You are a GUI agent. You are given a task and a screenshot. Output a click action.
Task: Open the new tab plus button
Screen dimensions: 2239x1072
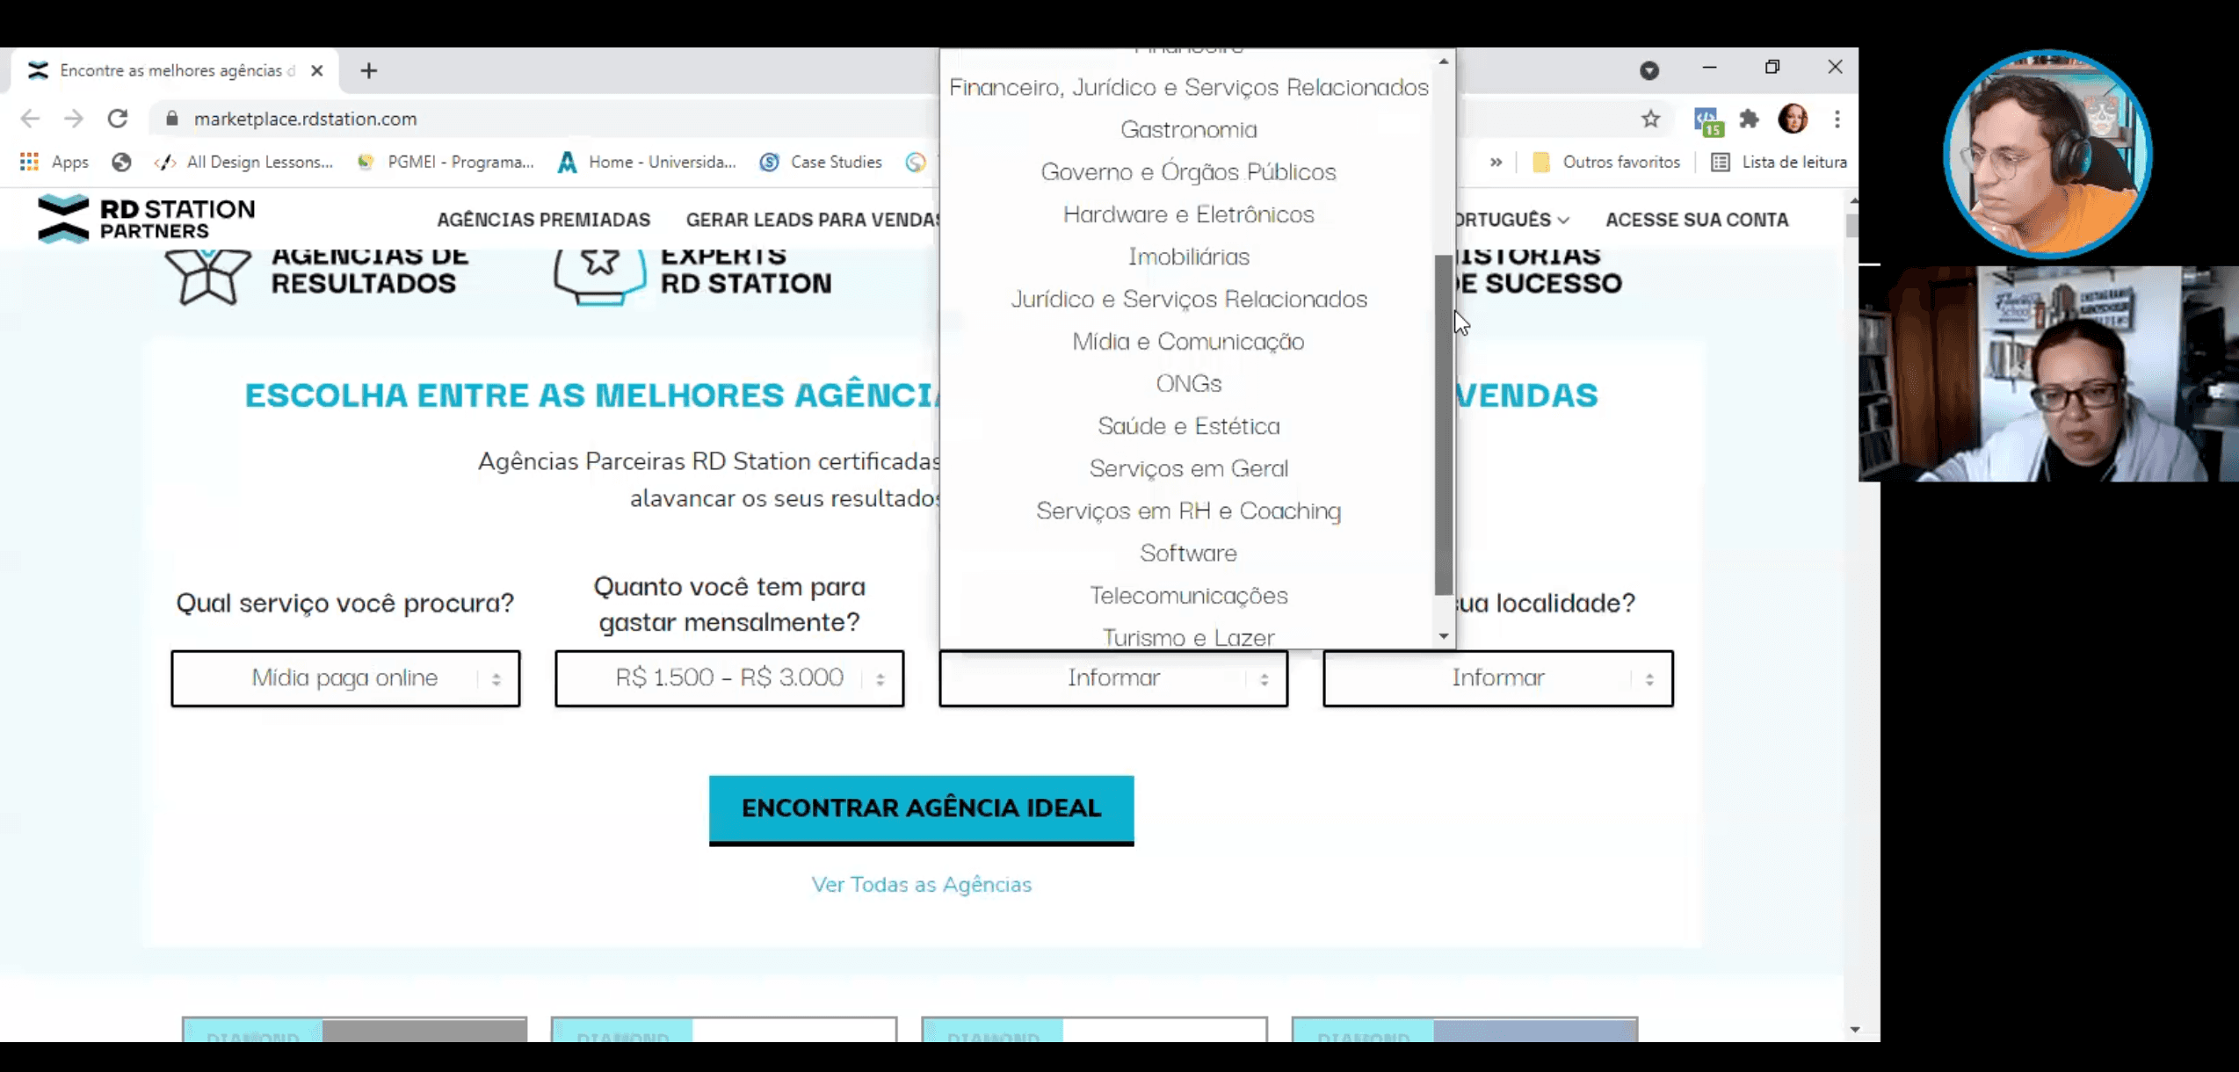[369, 70]
